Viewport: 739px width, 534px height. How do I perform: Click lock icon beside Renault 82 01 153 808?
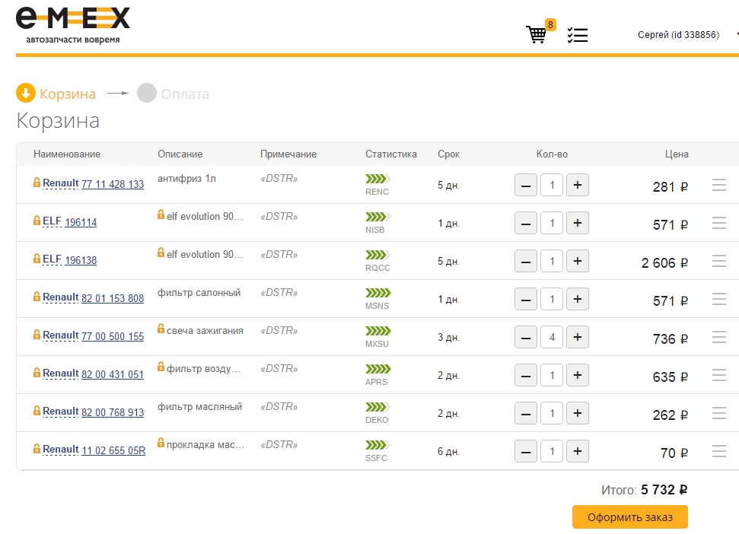pyautogui.click(x=37, y=297)
